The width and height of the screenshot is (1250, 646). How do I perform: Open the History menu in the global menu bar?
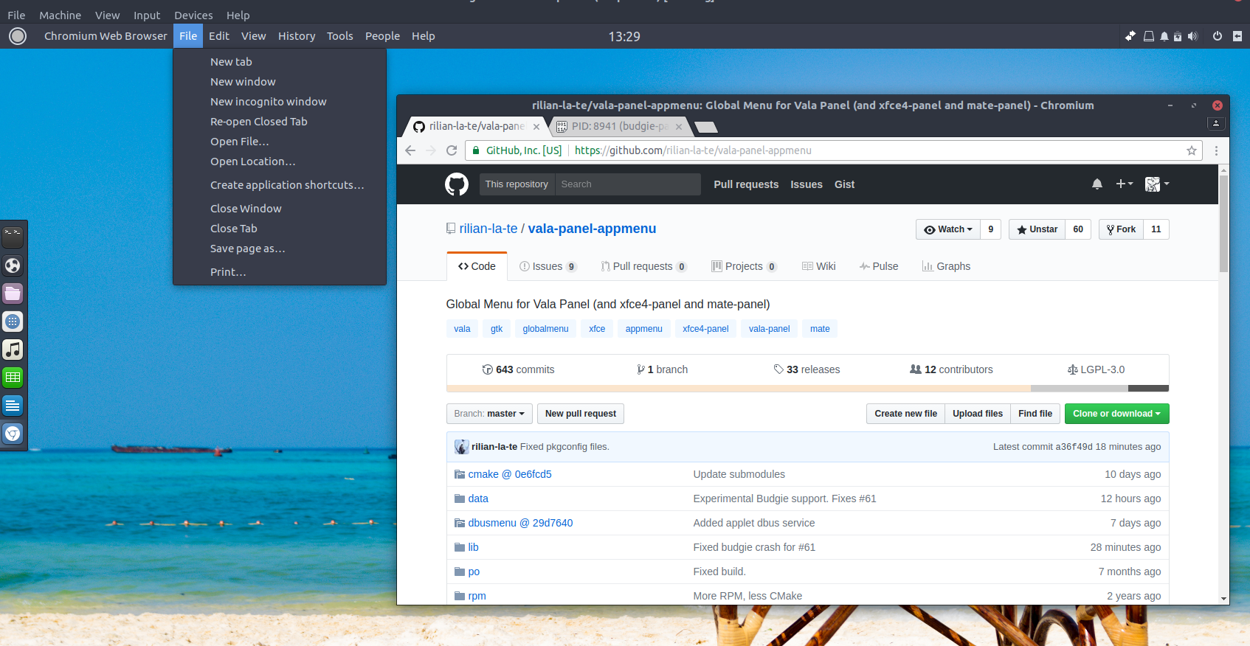(297, 36)
